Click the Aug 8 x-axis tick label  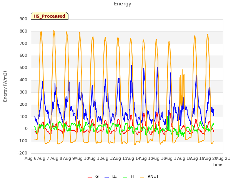56,158
